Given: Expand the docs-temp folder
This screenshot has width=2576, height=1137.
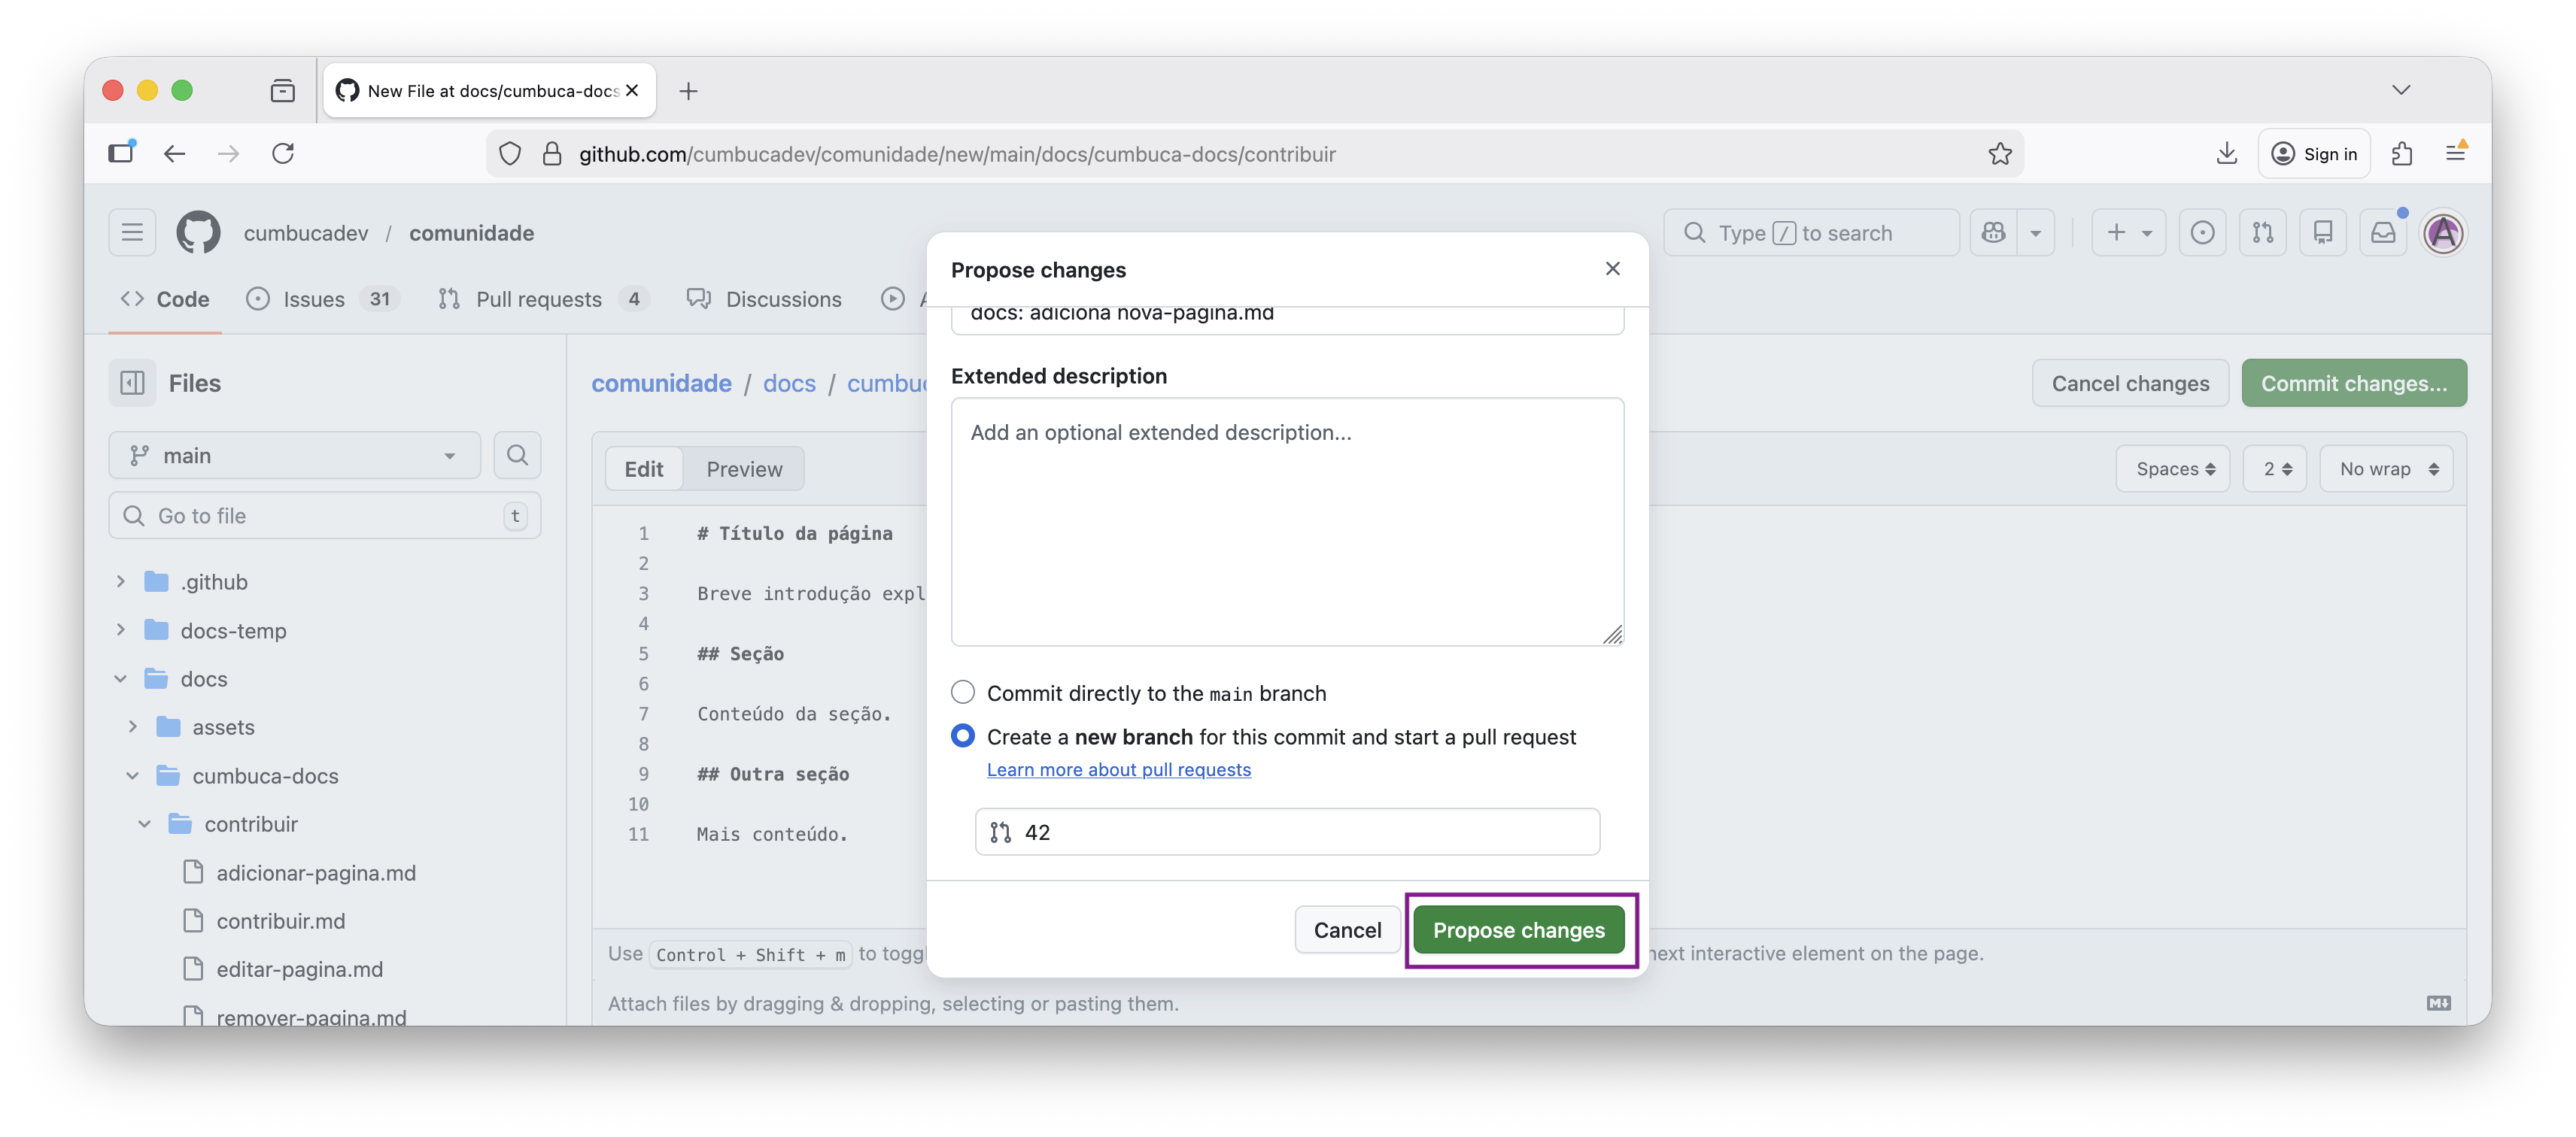Looking at the screenshot, I should tap(120, 629).
